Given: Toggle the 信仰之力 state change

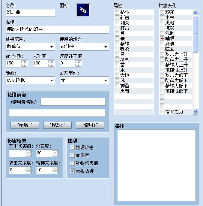Looking at the screenshot, I should tap(162, 112).
